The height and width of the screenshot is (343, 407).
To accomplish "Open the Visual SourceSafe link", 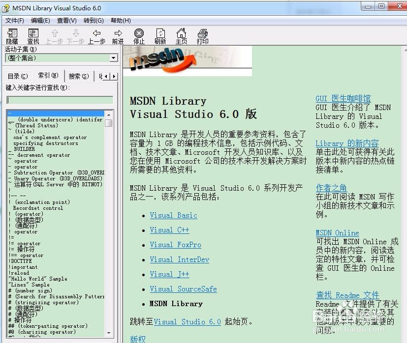I will coord(183,289).
